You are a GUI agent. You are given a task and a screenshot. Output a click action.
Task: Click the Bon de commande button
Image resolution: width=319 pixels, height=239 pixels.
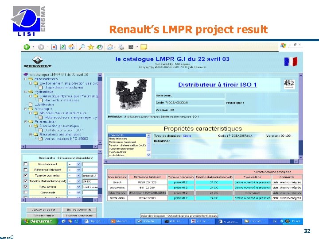(x=79, y=209)
